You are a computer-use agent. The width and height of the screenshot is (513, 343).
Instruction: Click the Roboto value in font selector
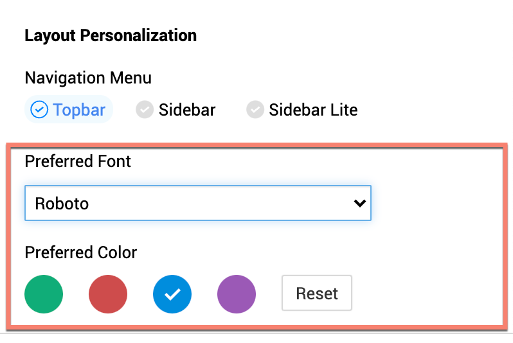point(62,204)
